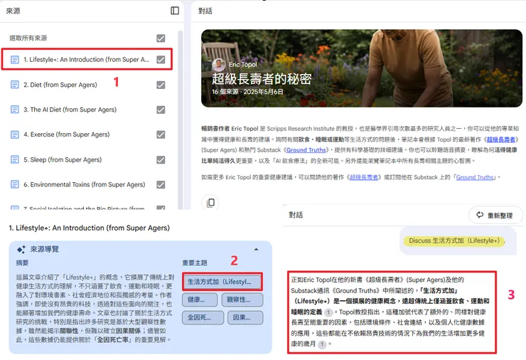Open source '2. Diet (from Super Agers)'
Image resolution: width=526 pixels, height=360 pixels.
click(x=60, y=85)
